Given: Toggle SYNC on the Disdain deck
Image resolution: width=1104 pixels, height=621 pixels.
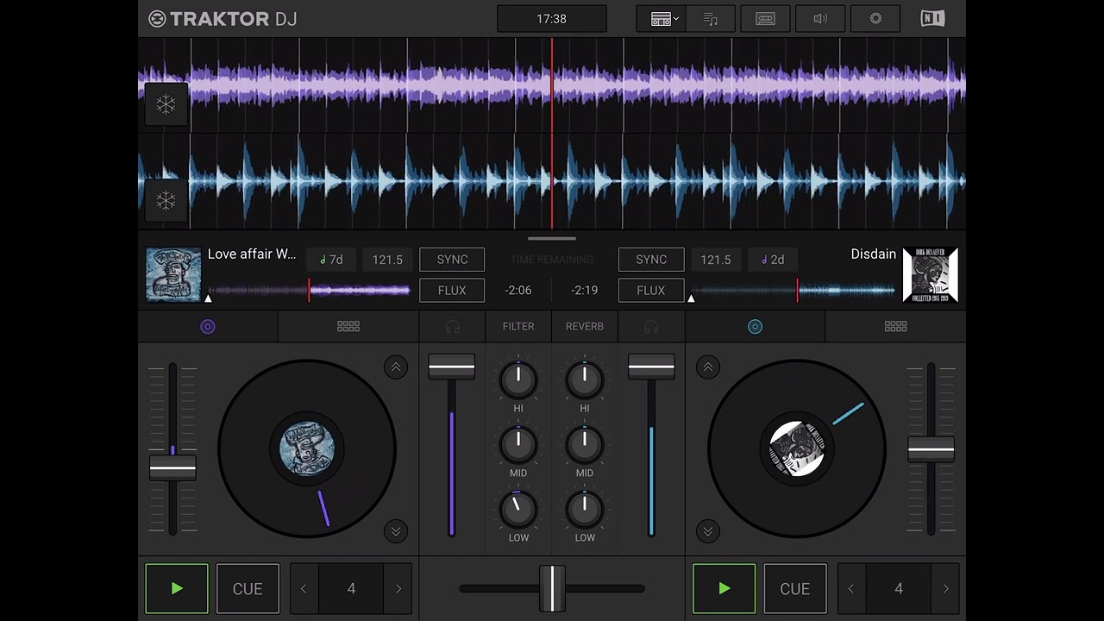Looking at the screenshot, I should click(651, 260).
